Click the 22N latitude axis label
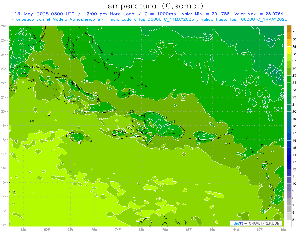301x233 pixels. point(4,83)
